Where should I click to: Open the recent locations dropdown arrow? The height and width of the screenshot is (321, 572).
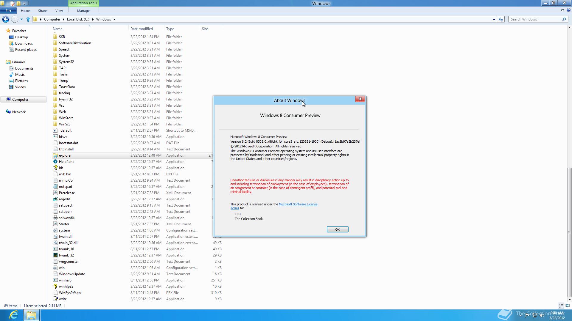coord(21,19)
